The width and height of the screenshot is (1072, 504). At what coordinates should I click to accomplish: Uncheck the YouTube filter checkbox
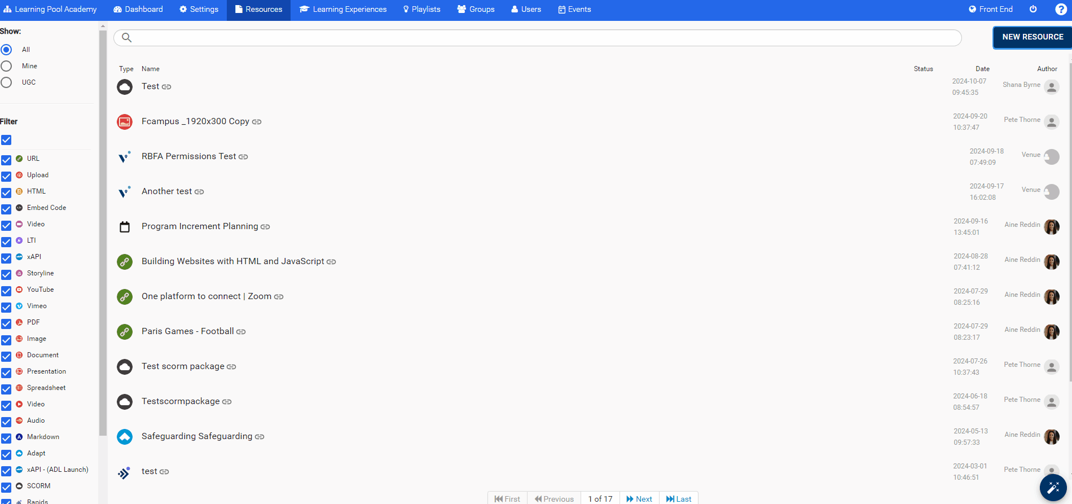click(6, 291)
